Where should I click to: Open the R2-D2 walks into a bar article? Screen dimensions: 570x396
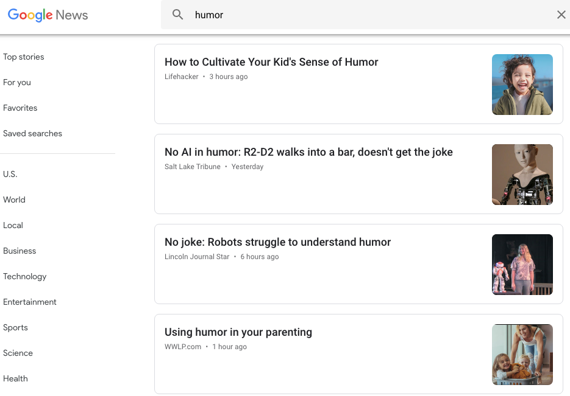(x=308, y=152)
